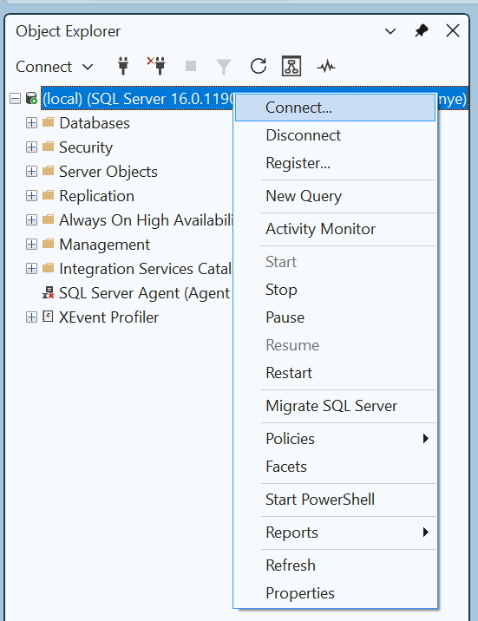
Task: Choose Facets from the context menu
Action: (336, 467)
